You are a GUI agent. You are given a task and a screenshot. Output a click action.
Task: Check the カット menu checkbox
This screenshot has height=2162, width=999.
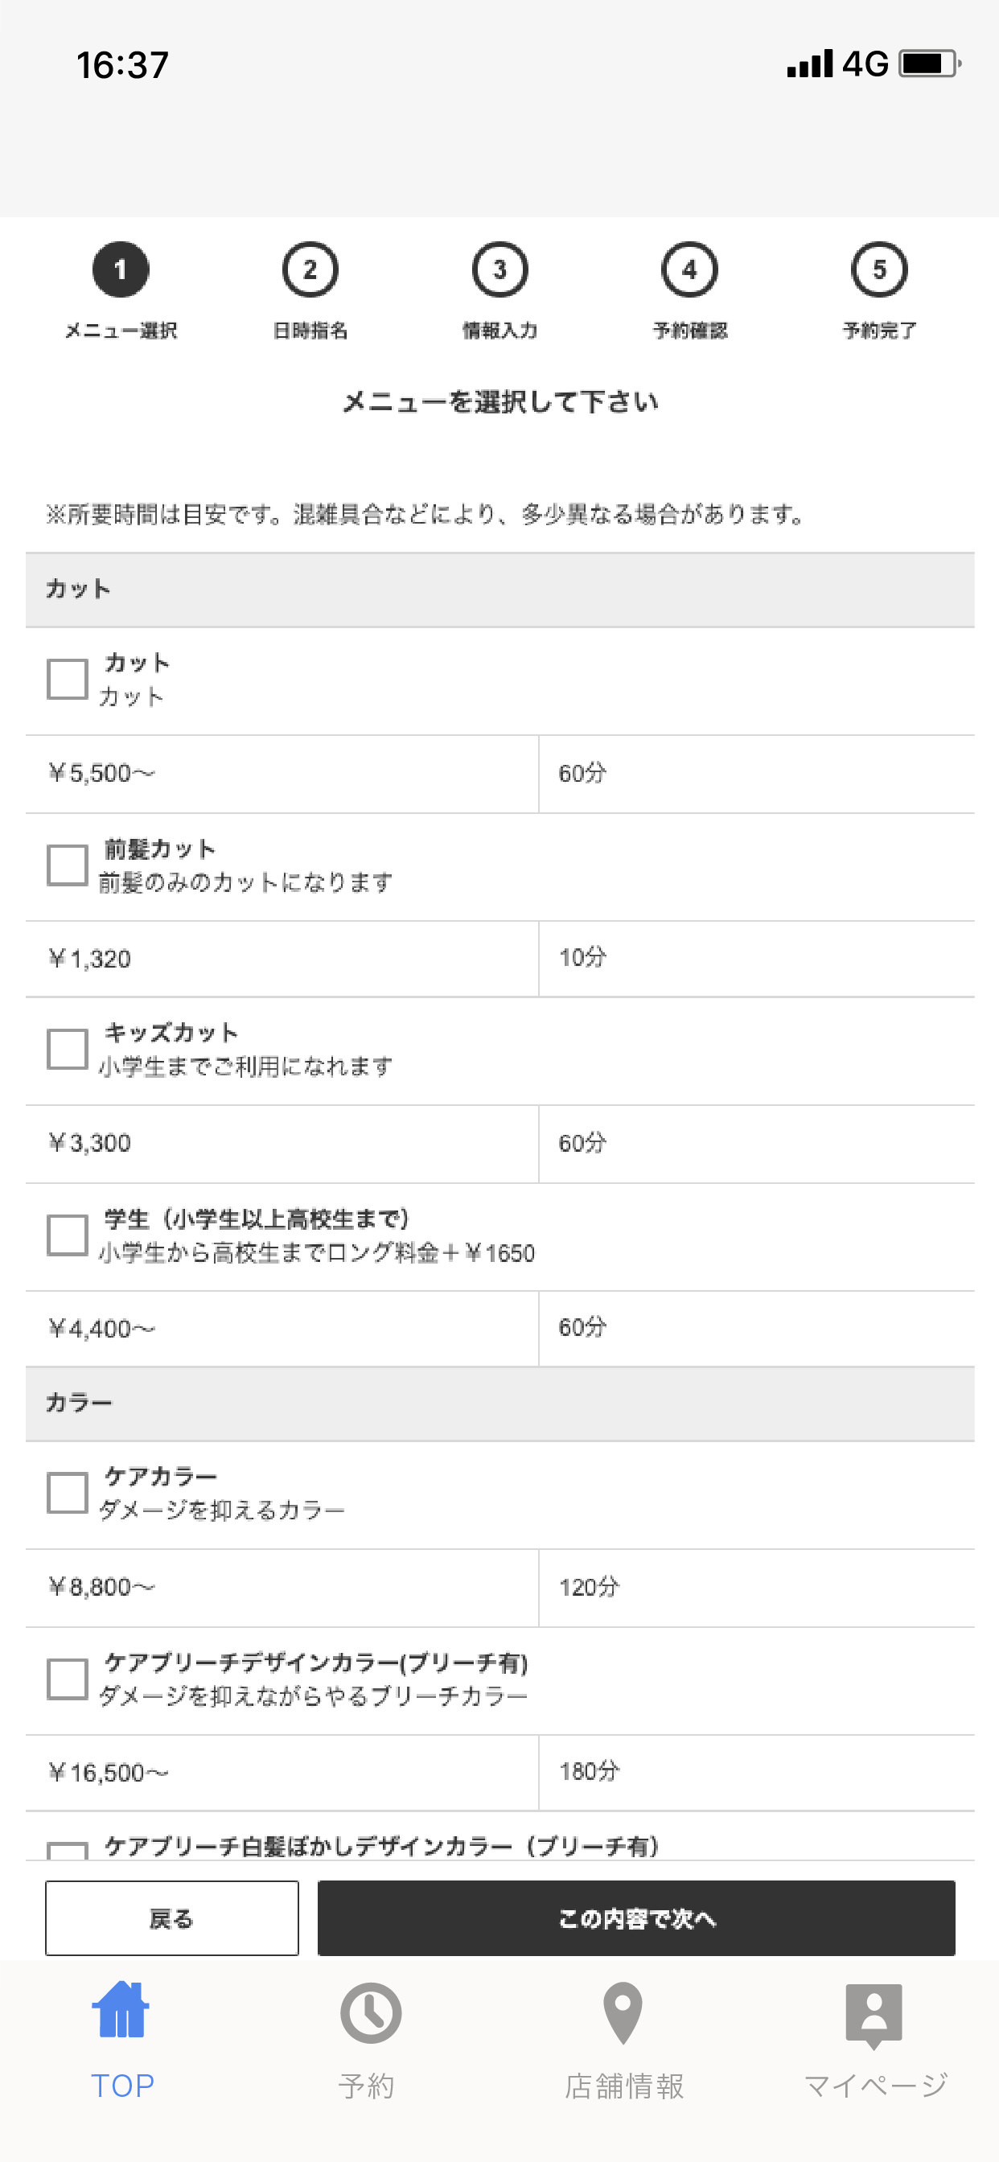click(67, 679)
